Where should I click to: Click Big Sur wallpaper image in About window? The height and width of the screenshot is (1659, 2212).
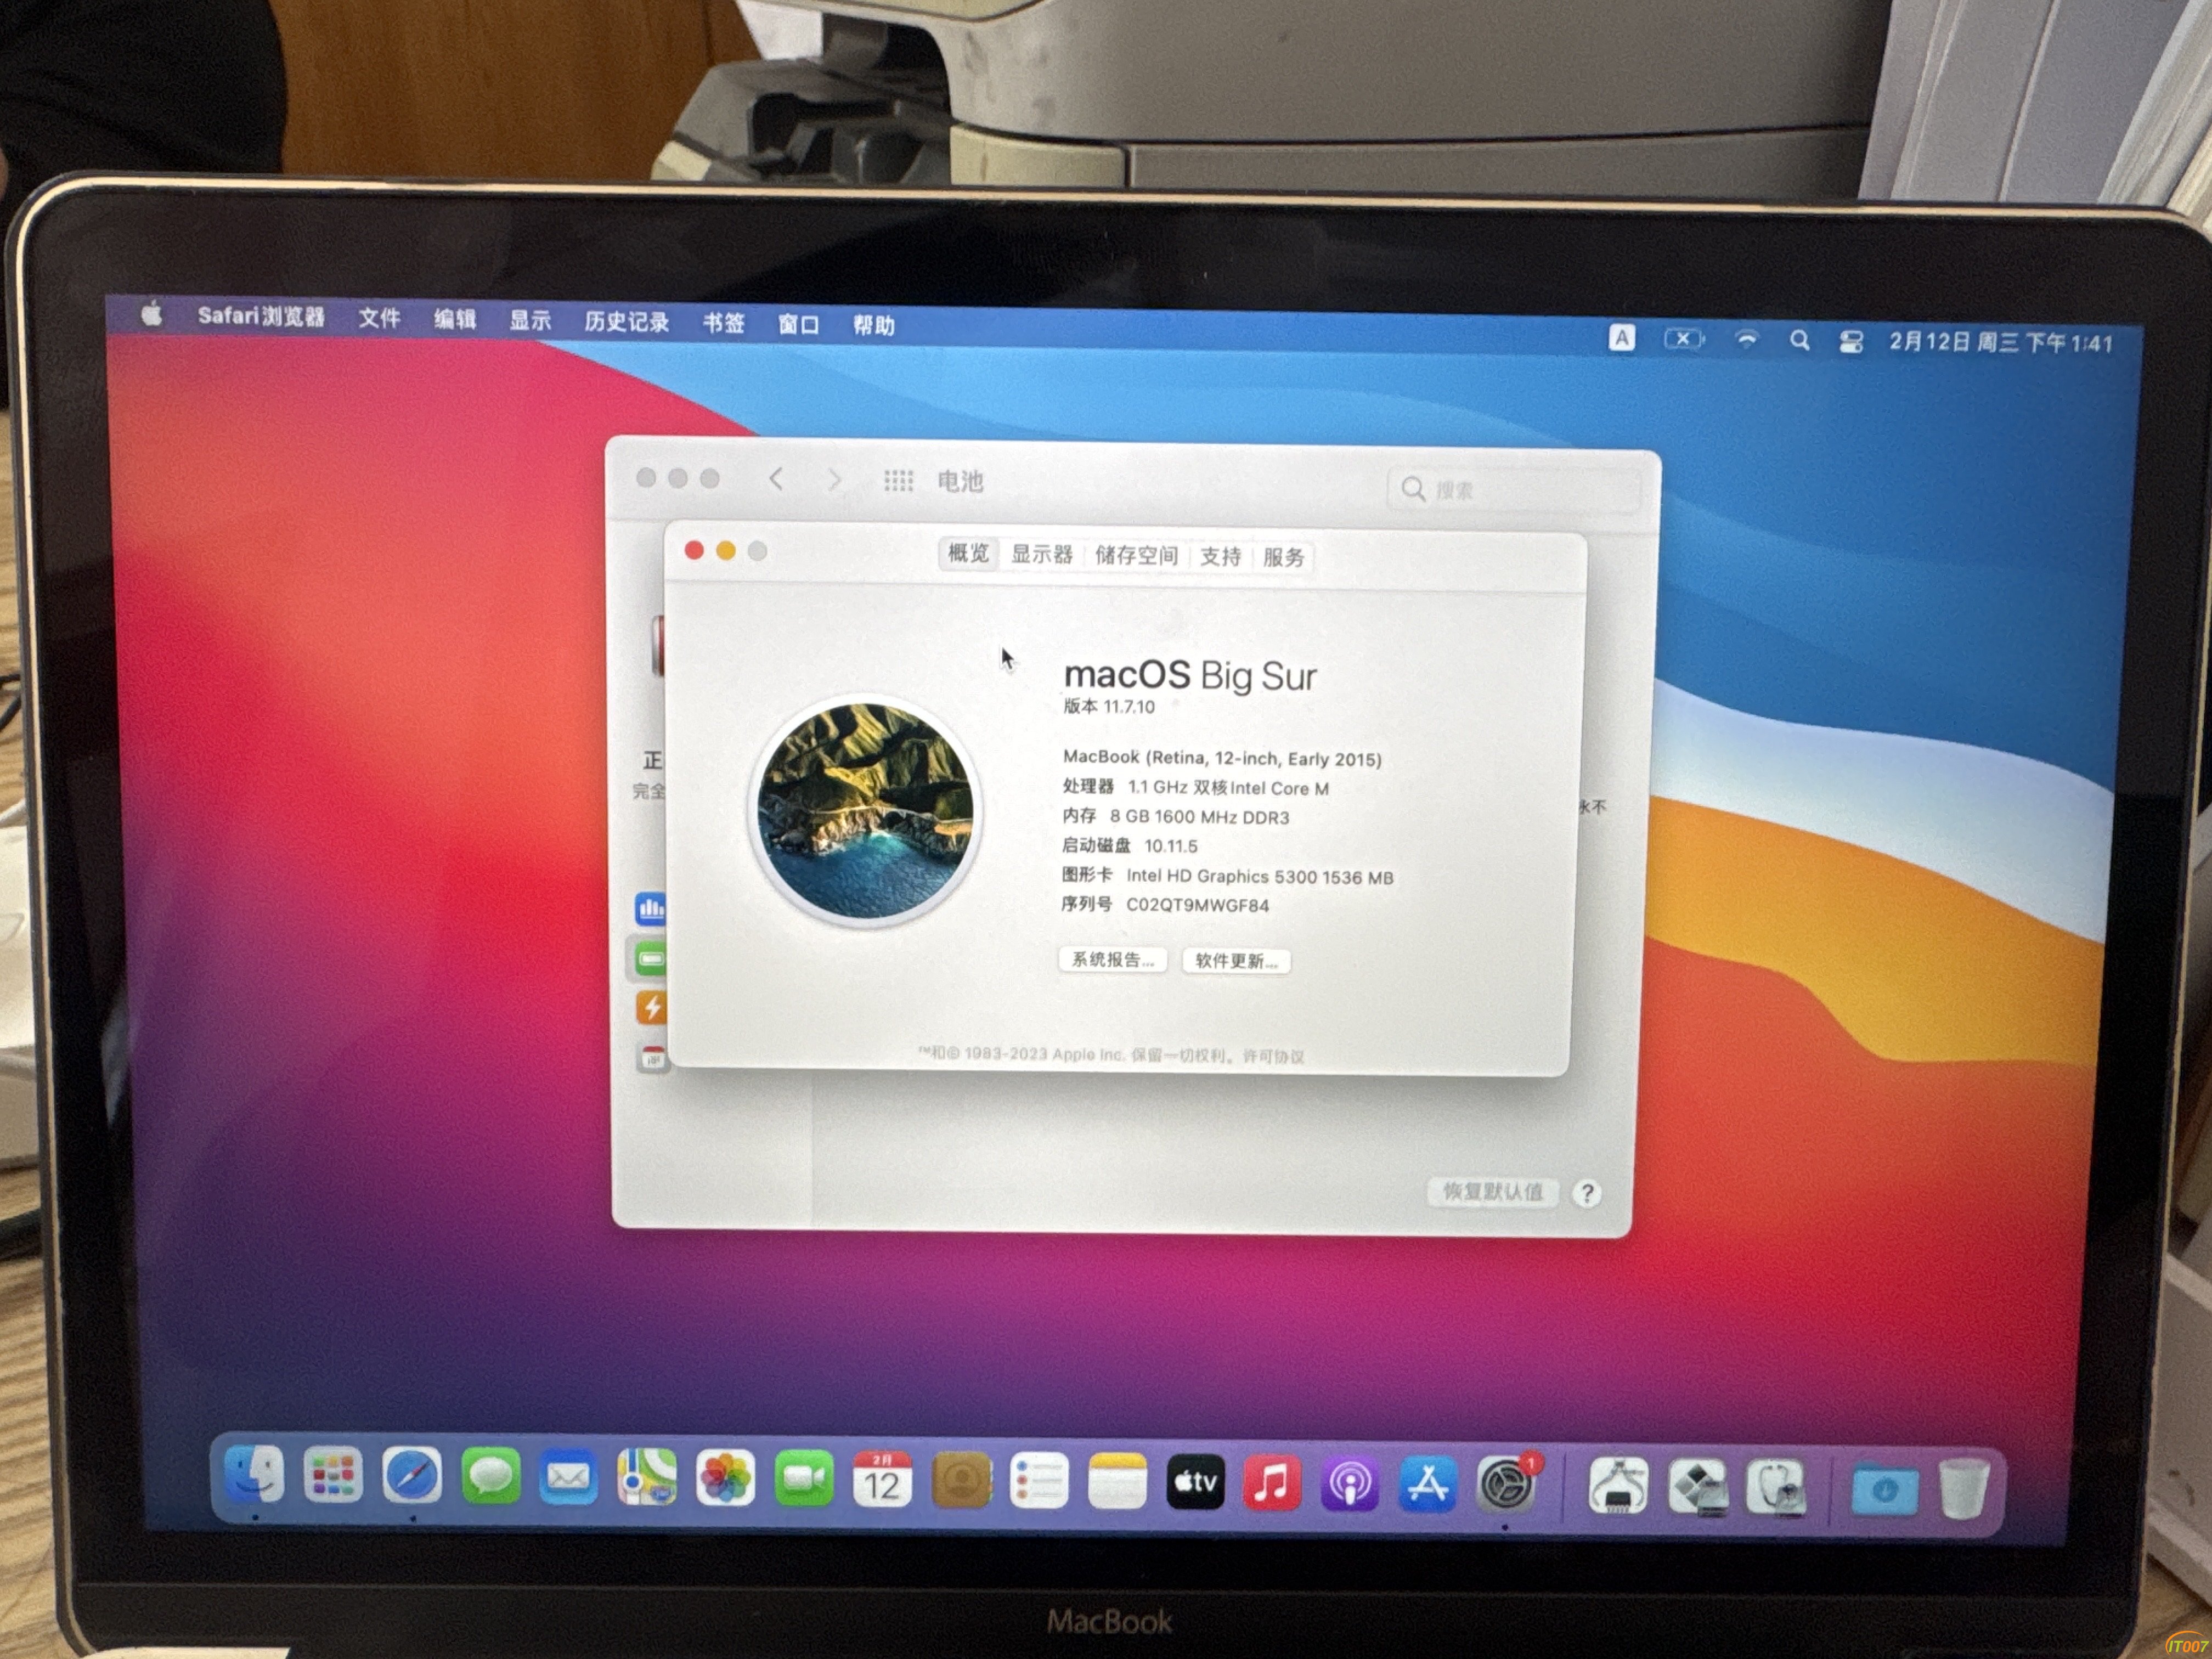pos(865,811)
